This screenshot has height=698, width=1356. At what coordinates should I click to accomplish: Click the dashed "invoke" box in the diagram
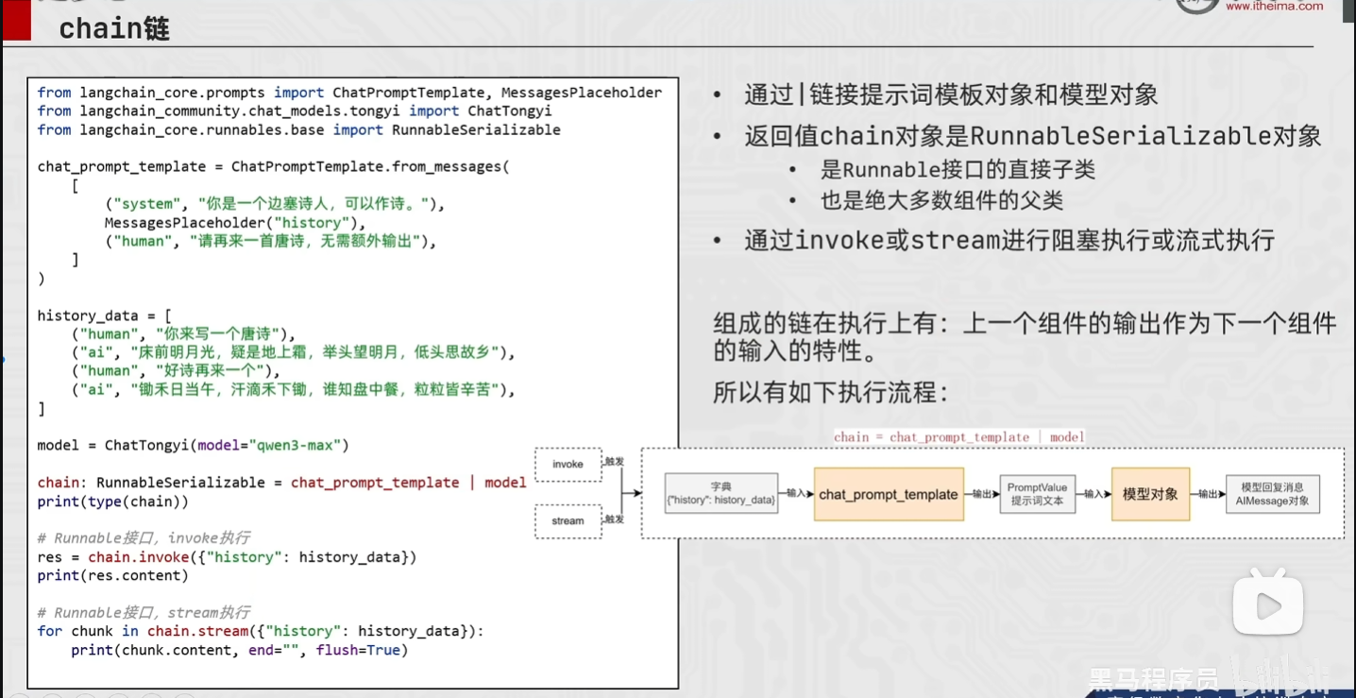coord(568,465)
